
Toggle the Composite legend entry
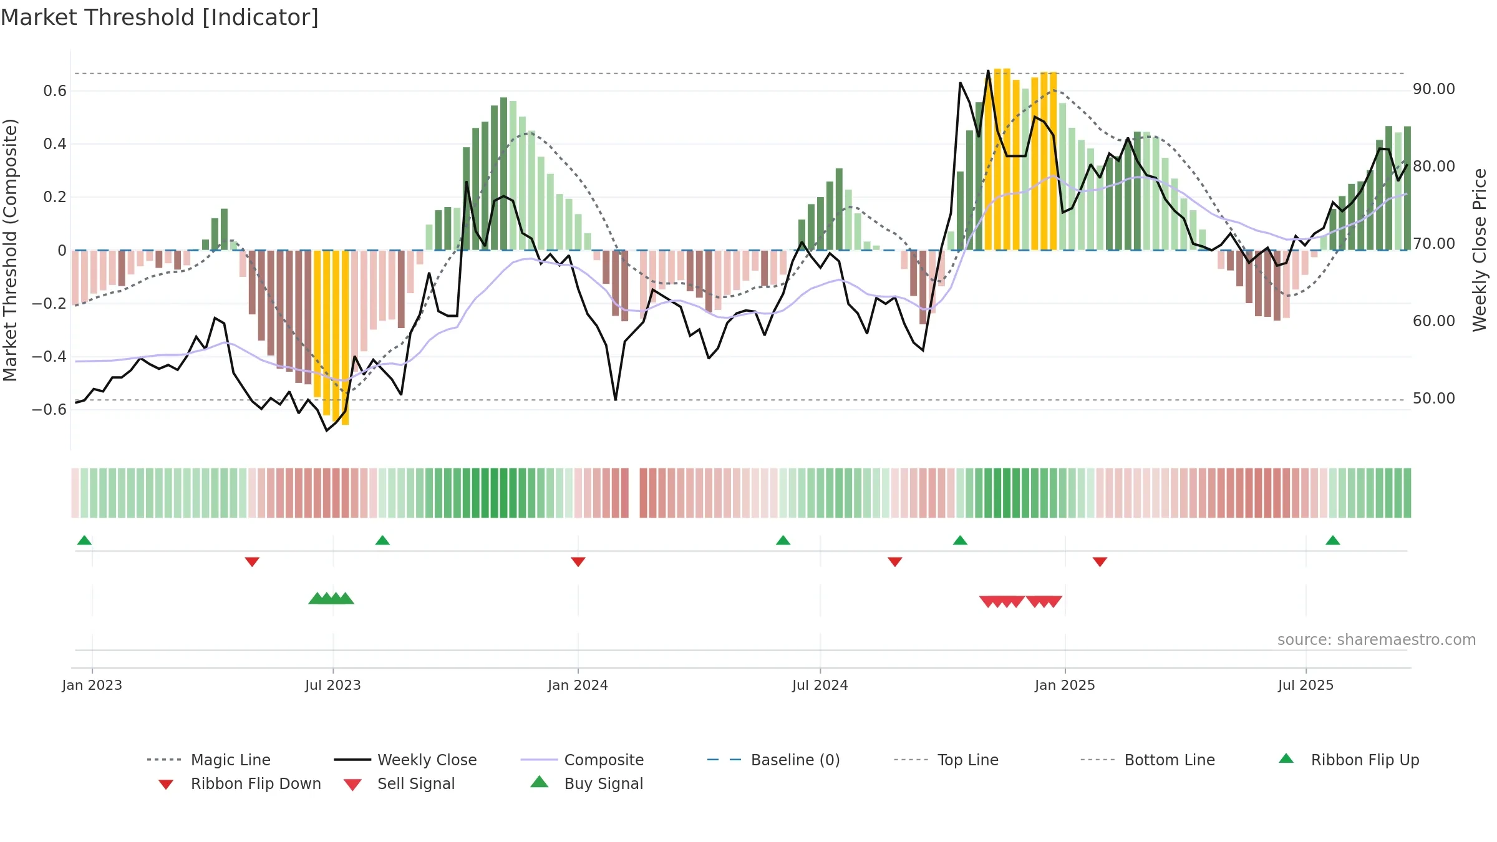coord(582,760)
